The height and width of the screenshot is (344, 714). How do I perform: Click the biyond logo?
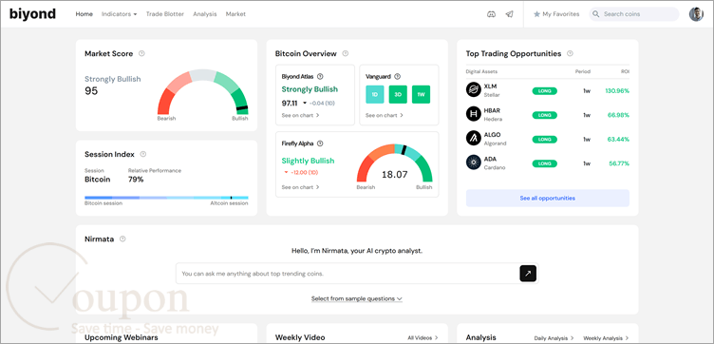[x=33, y=14]
